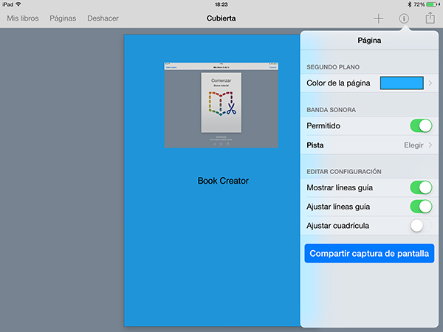Screen dimensions: 443x332
Task: Tap the share export icon
Action: [430, 18]
